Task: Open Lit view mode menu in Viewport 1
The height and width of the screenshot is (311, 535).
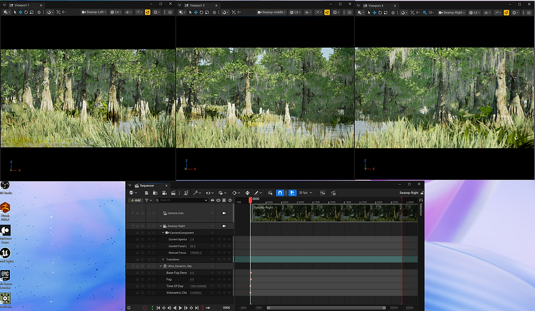Action: click(116, 12)
